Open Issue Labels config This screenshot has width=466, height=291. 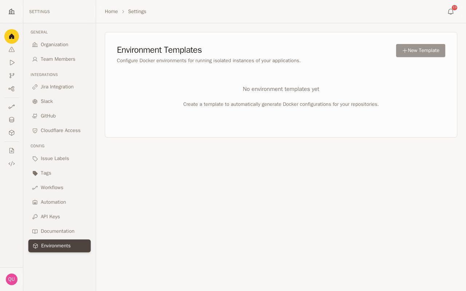click(59, 159)
